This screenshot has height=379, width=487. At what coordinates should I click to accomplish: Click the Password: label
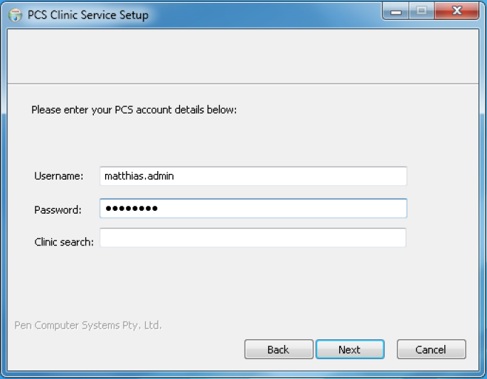58,210
